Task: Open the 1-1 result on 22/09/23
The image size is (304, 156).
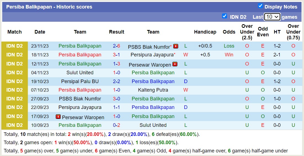Action: pos(116,107)
